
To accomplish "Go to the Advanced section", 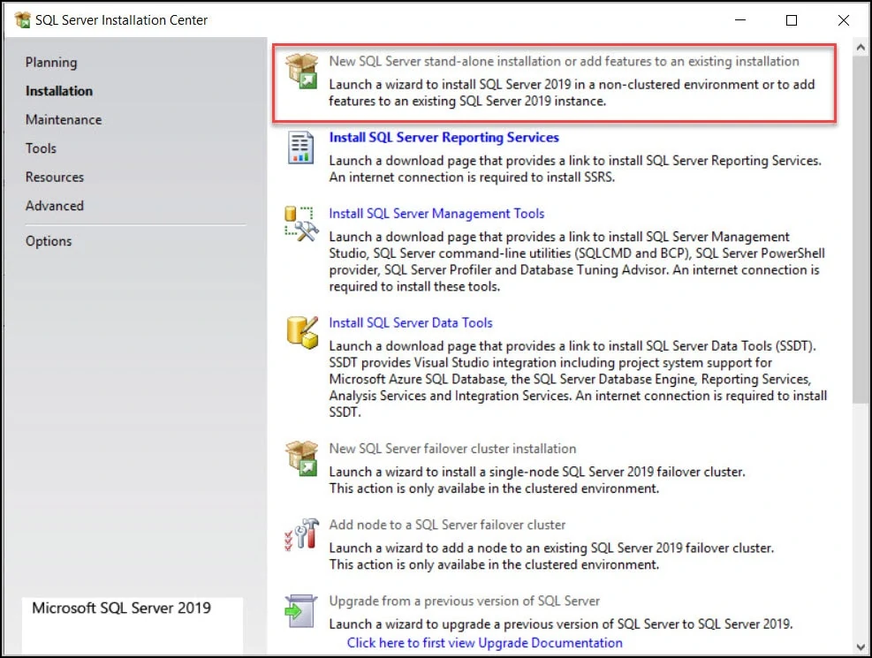I will [55, 206].
